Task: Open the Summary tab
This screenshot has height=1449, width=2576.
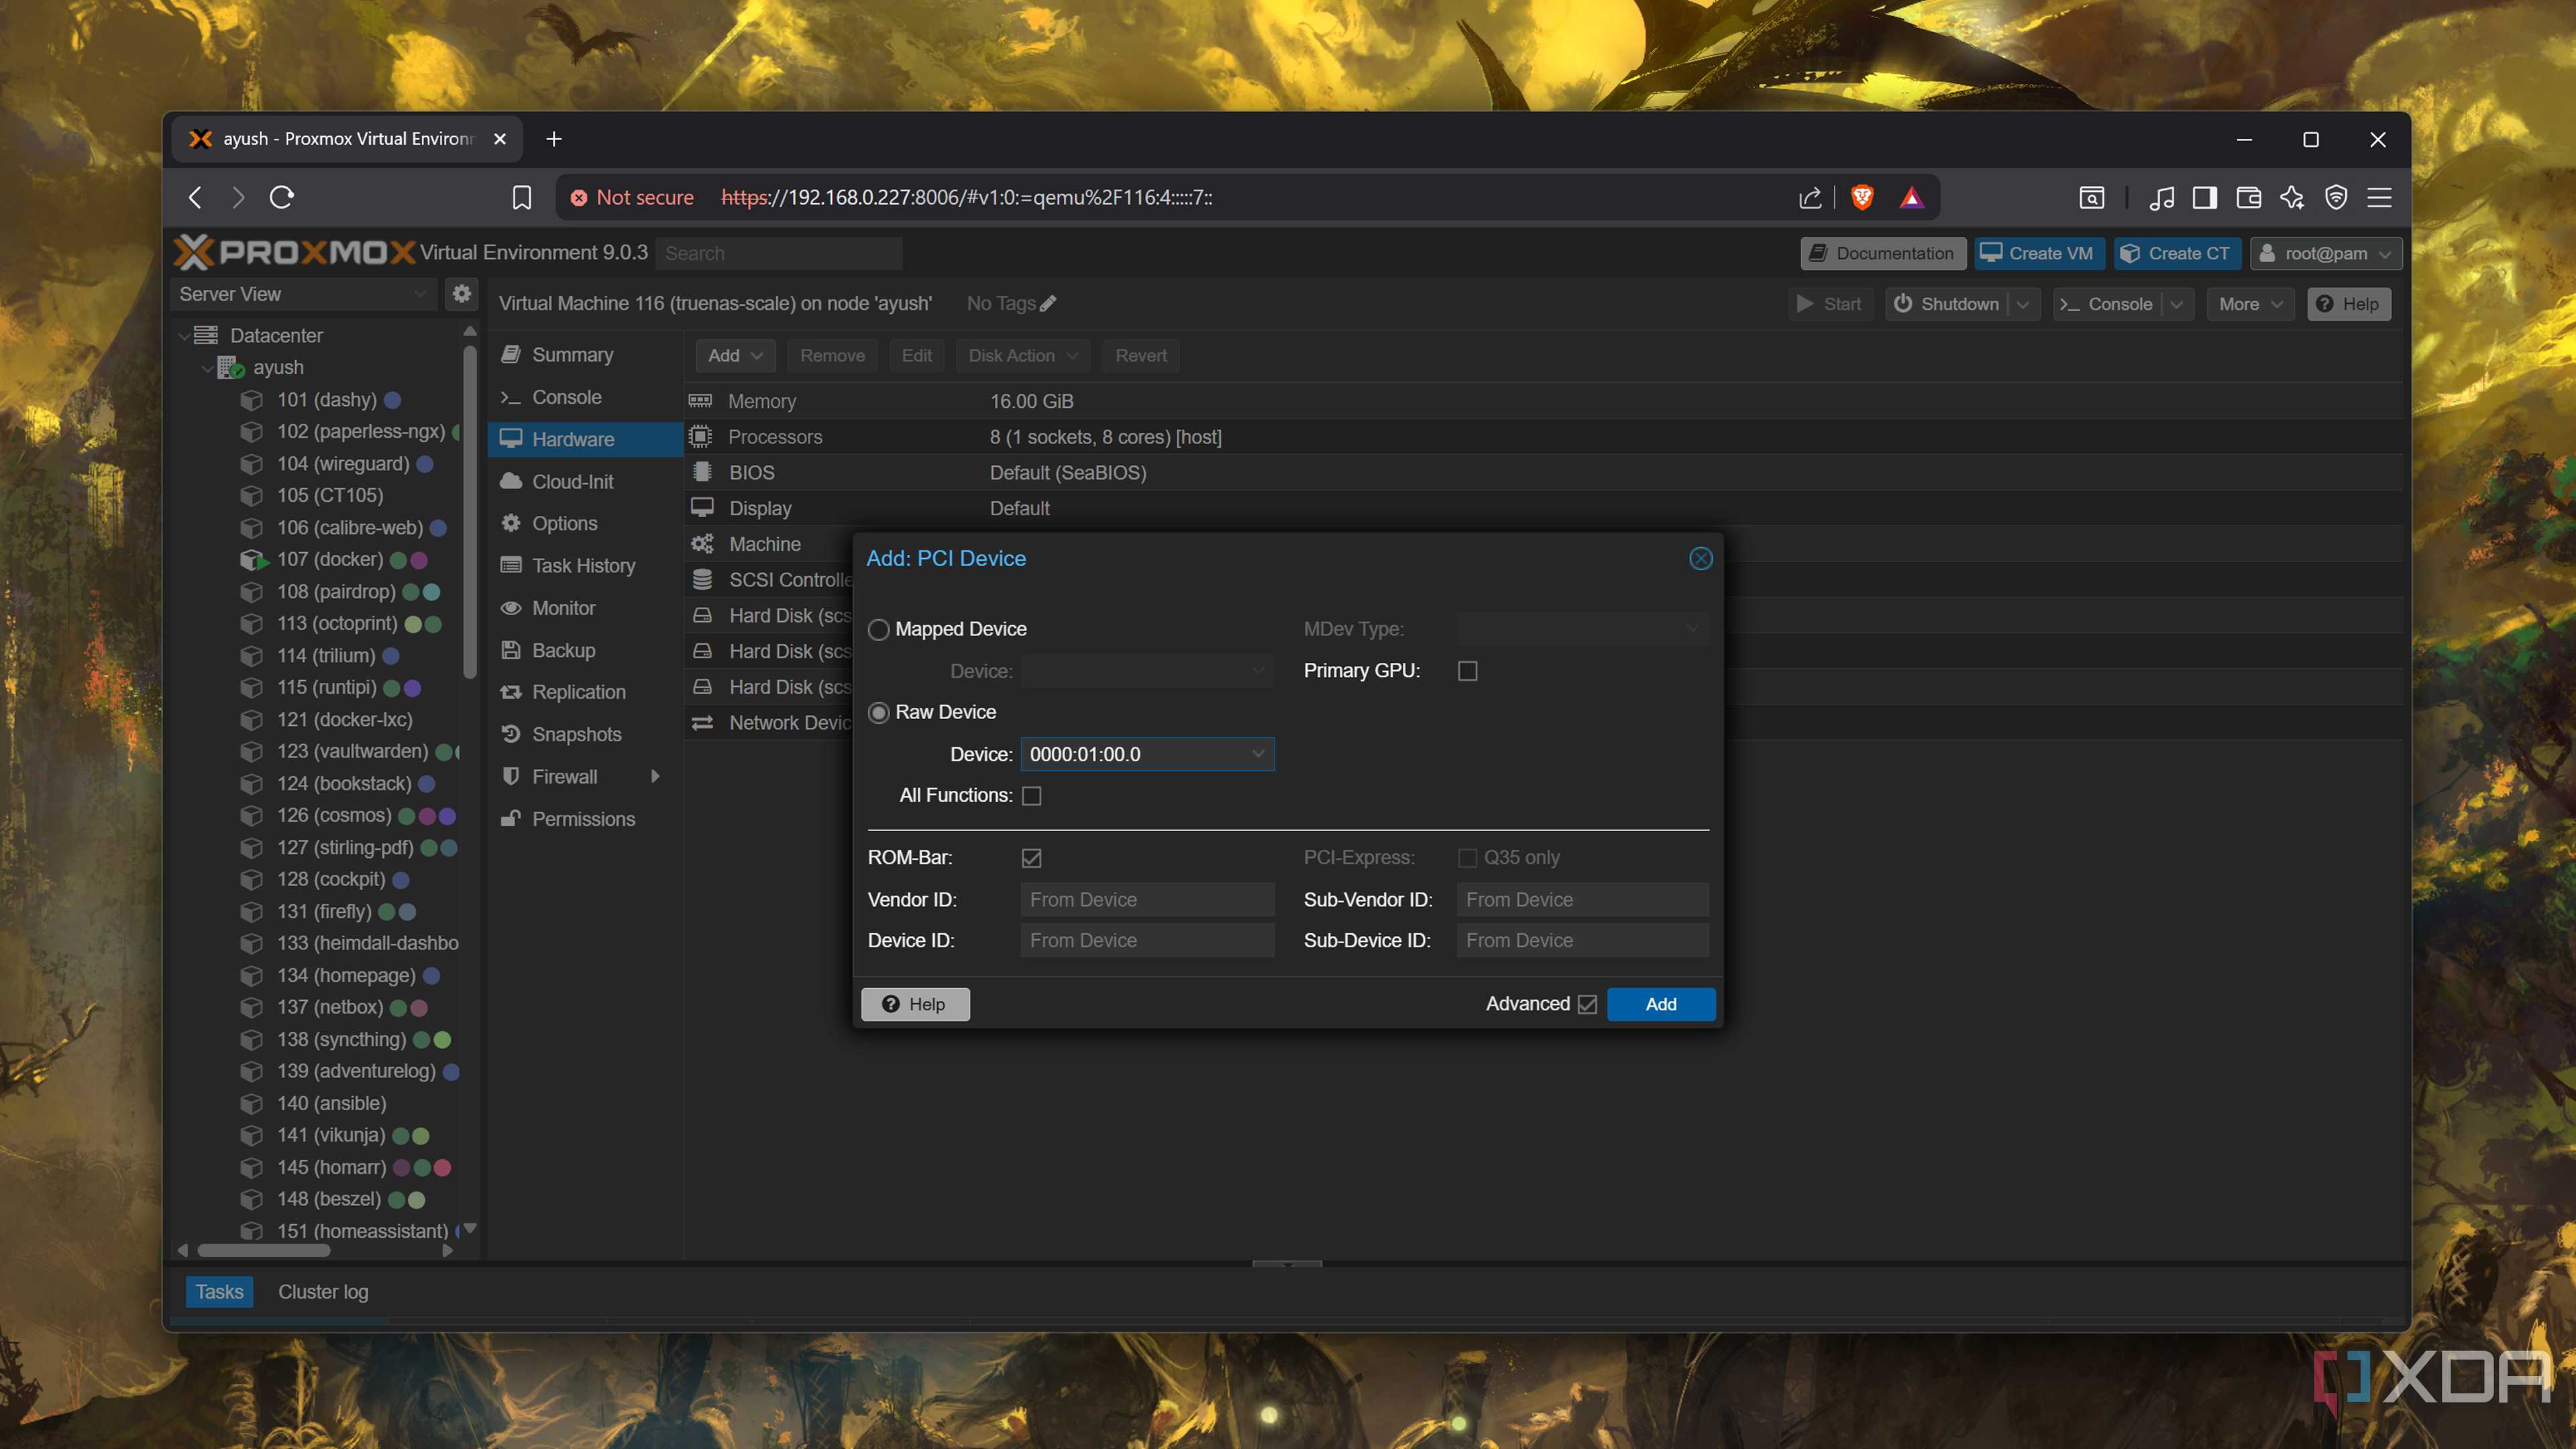Action: pyautogui.click(x=572, y=355)
